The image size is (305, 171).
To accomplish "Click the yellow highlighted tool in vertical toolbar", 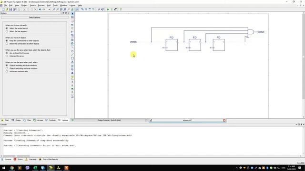I will 72,77.
